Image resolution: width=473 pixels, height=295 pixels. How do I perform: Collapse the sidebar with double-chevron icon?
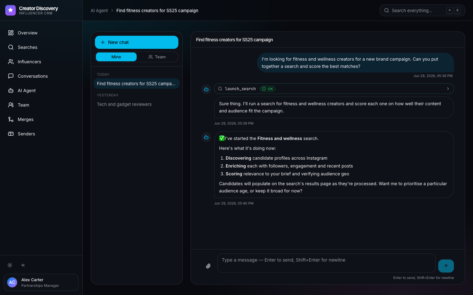click(x=23, y=265)
